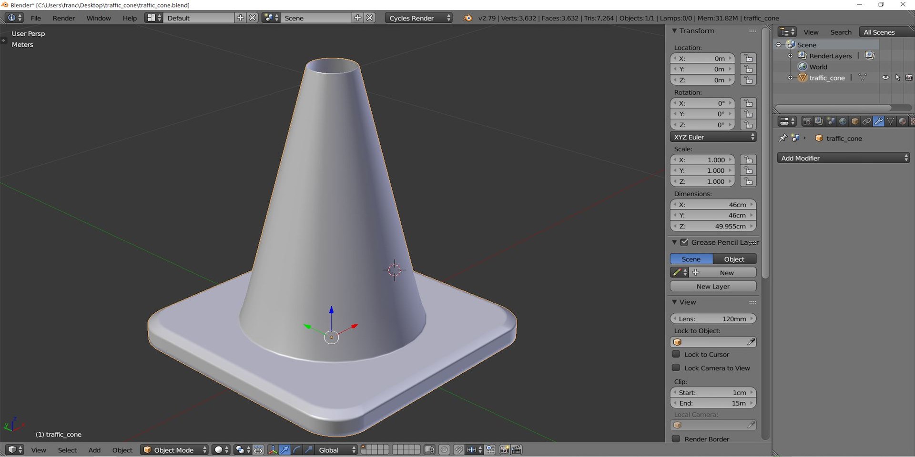This screenshot has width=915, height=457.
Task: Enable the Lock to Cursor checkbox
Action: (676, 354)
